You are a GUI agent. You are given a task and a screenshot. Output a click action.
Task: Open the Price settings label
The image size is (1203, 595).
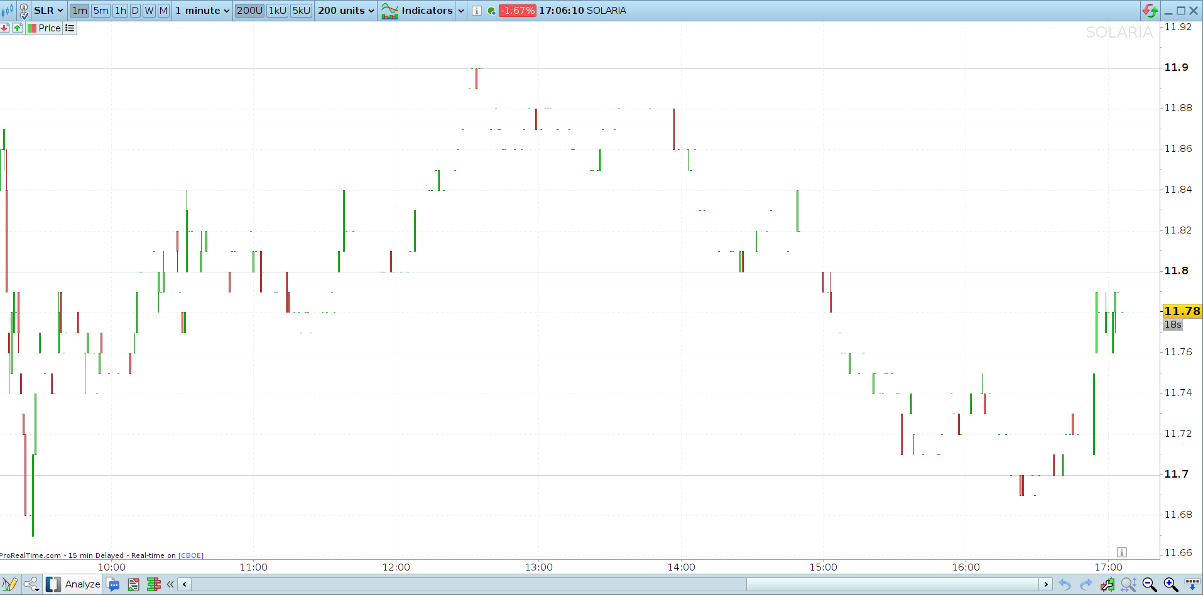click(x=50, y=28)
